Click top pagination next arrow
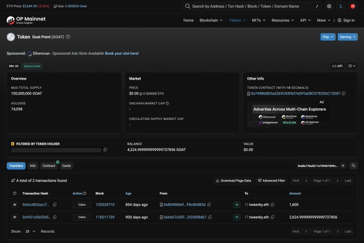The width and height of the screenshot is (364, 243). [x=338, y=181]
